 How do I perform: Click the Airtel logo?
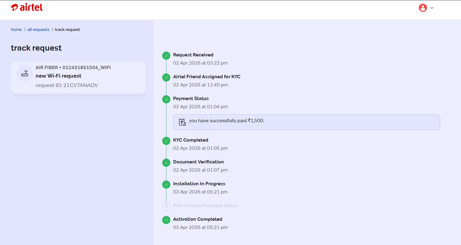(x=27, y=7)
